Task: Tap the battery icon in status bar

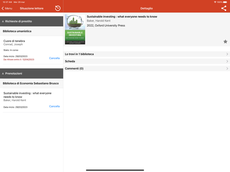Action: (225, 2)
